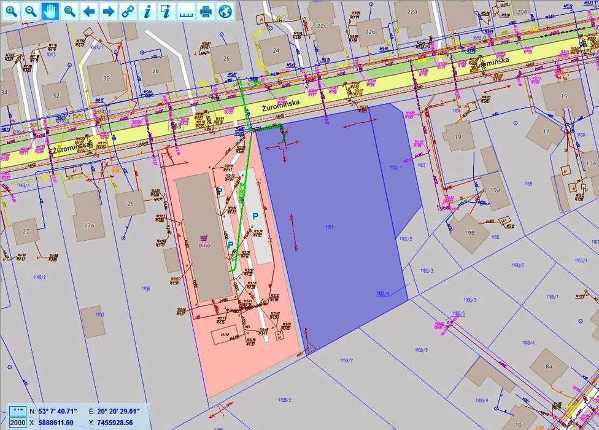Click building labeled 19B
Image resolution: width=599 pixels, height=430 pixels.
pos(470,232)
